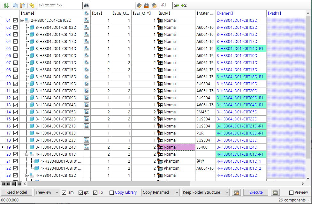Click the Execute button
The width and height of the screenshot is (312, 204).
256,192
